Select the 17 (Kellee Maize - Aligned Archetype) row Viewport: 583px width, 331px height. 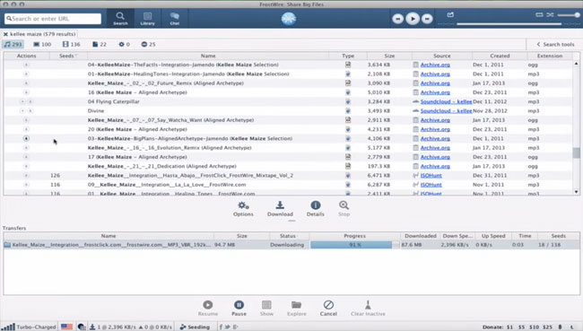coord(288,157)
